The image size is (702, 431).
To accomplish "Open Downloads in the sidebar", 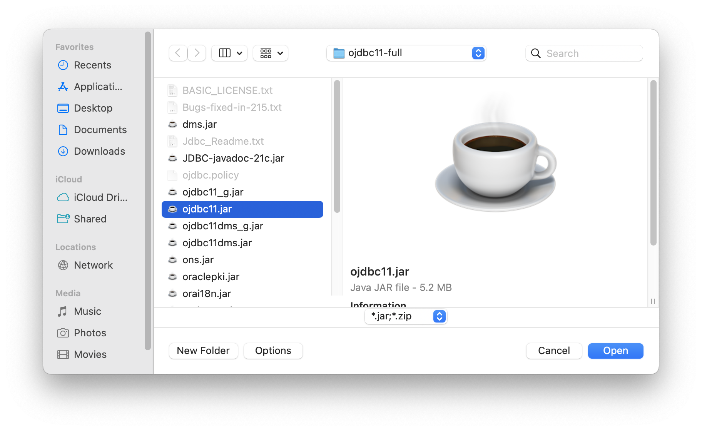I will click(92, 151).
